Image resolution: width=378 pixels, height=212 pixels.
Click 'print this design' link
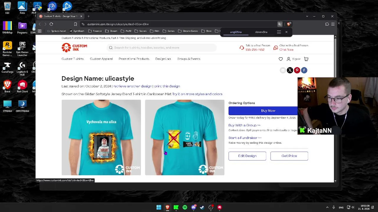[167, 86]
